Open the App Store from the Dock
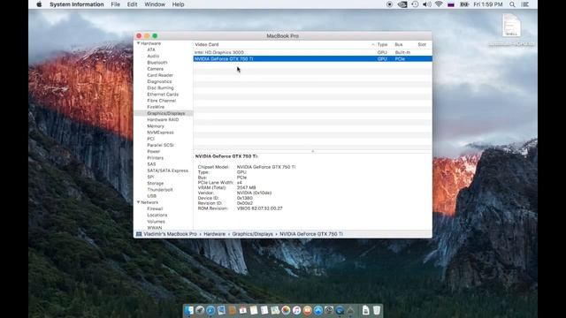 (318, 310)
